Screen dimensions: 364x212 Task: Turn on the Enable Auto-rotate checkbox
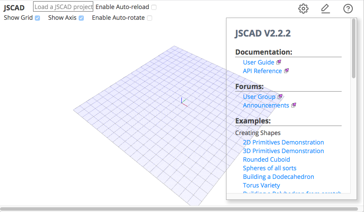150,18
